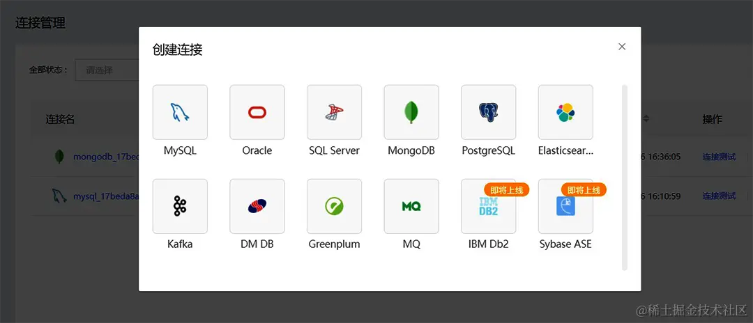The width and height of the screenshot is (753, 323).
Task: Select the MongoDB green leaf tile
Action: [x=411, y=112]
